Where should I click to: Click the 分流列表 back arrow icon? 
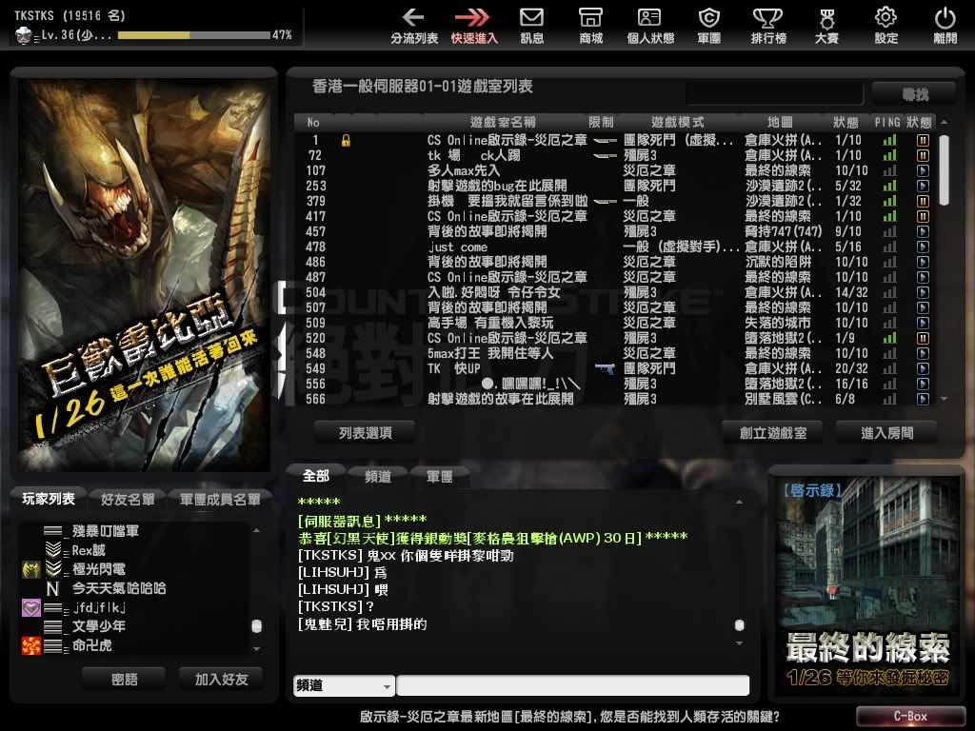click(413, 18)
